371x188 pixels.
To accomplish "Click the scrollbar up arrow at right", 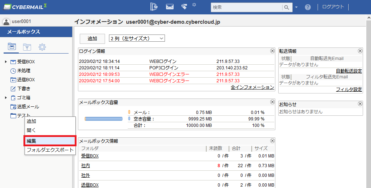I will (368, 18).
